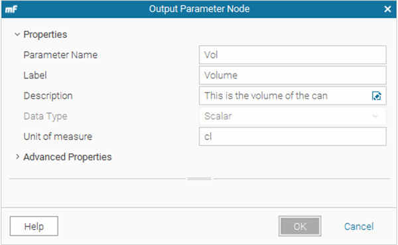Cancel the dialog via Cancel link
The width and height of the screenshot is (398, 245).
[x=359, y=226]
